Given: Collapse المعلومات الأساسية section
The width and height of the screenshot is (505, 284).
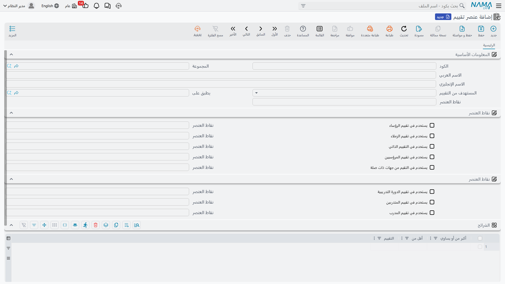Looking at the screenshot, I should point(11,54).
